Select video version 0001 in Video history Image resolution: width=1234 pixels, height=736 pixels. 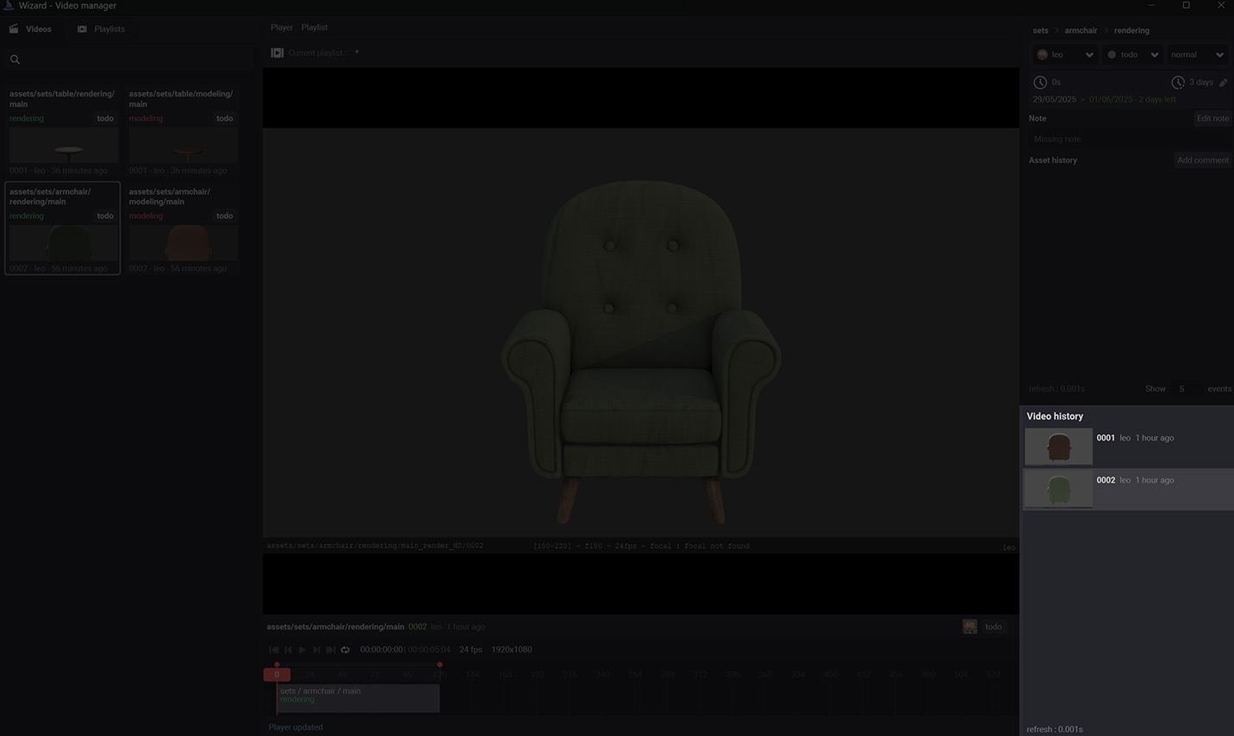(x=1126, y=446)
